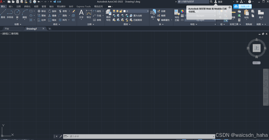This screenshot has width=269, height=140.
Task: Click the Open file folder icon
Action: tap(13, 2)
